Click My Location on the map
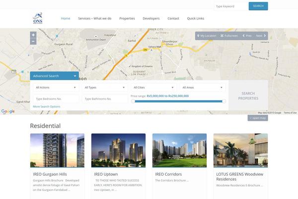Viewport: 298px width, 199px height. [x=207, y=36]
